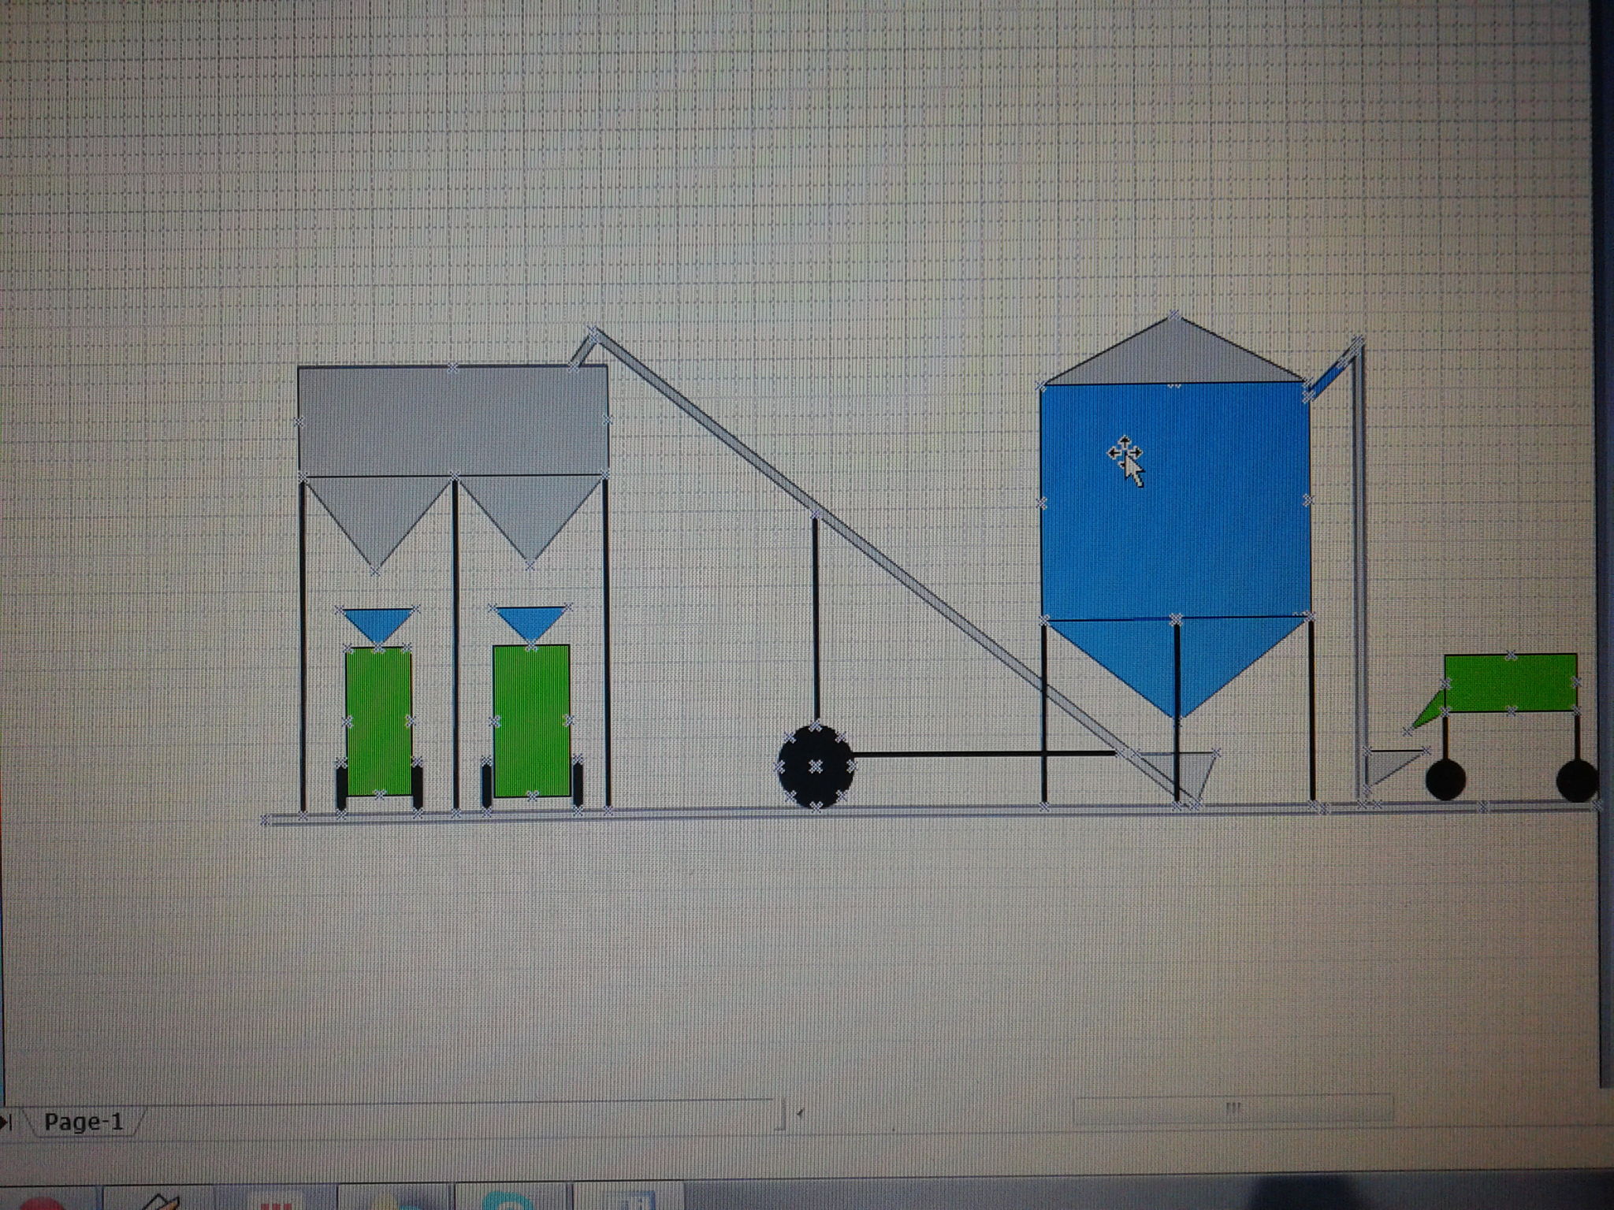Click the horizontal scrollbar left arrow

(801, 1113)
